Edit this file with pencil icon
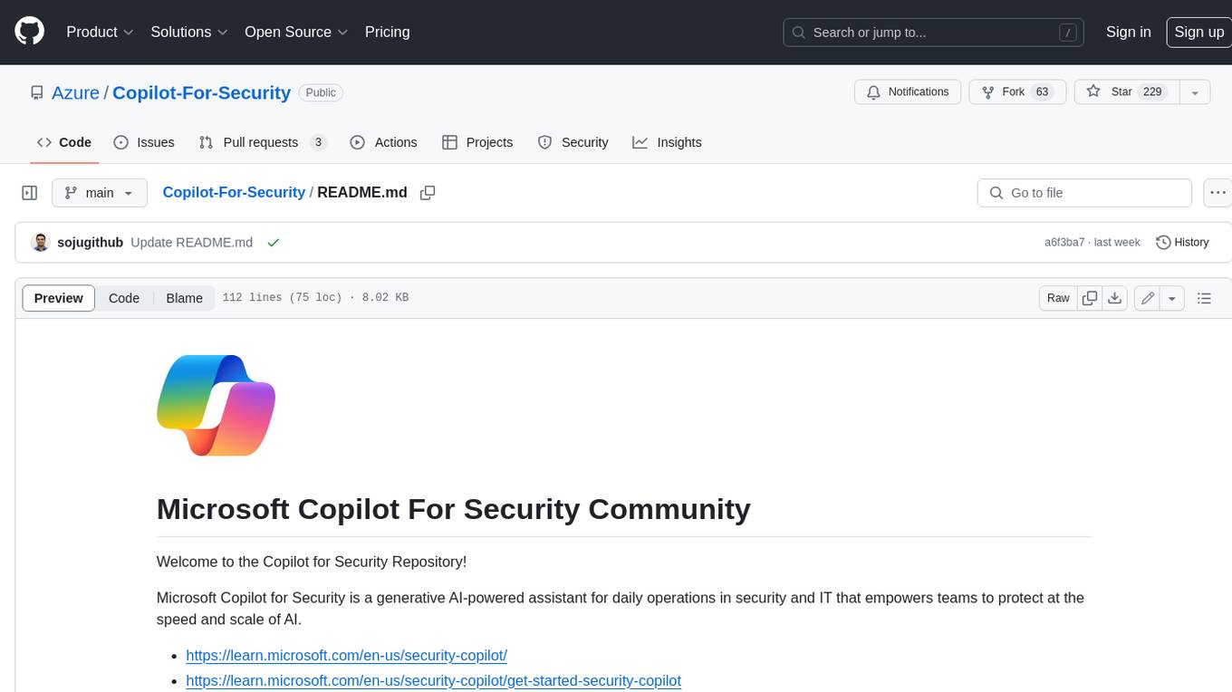 coord(1147,298)
